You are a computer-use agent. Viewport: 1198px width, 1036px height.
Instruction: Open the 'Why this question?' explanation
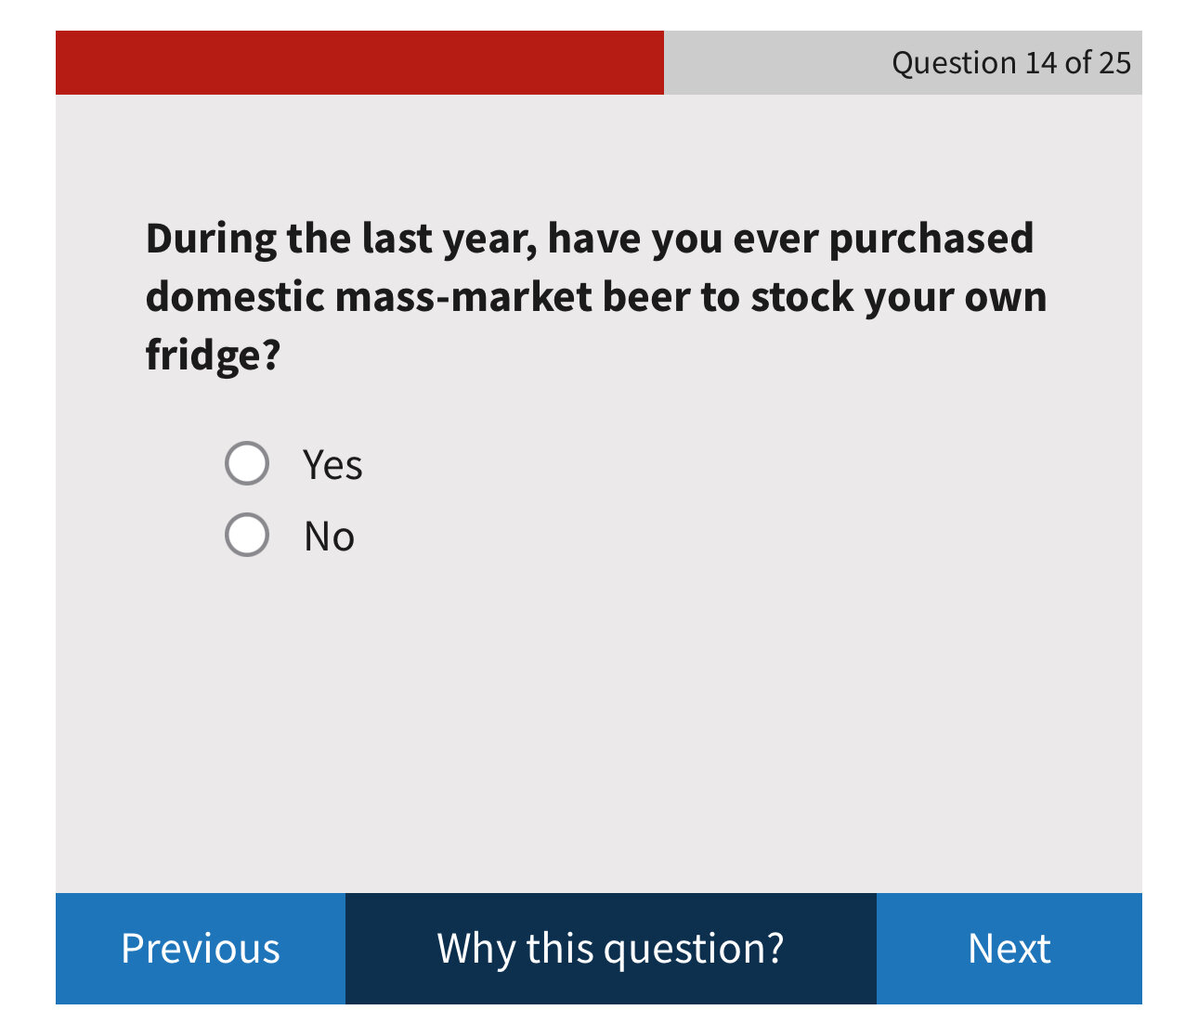[x=610, y=948]
